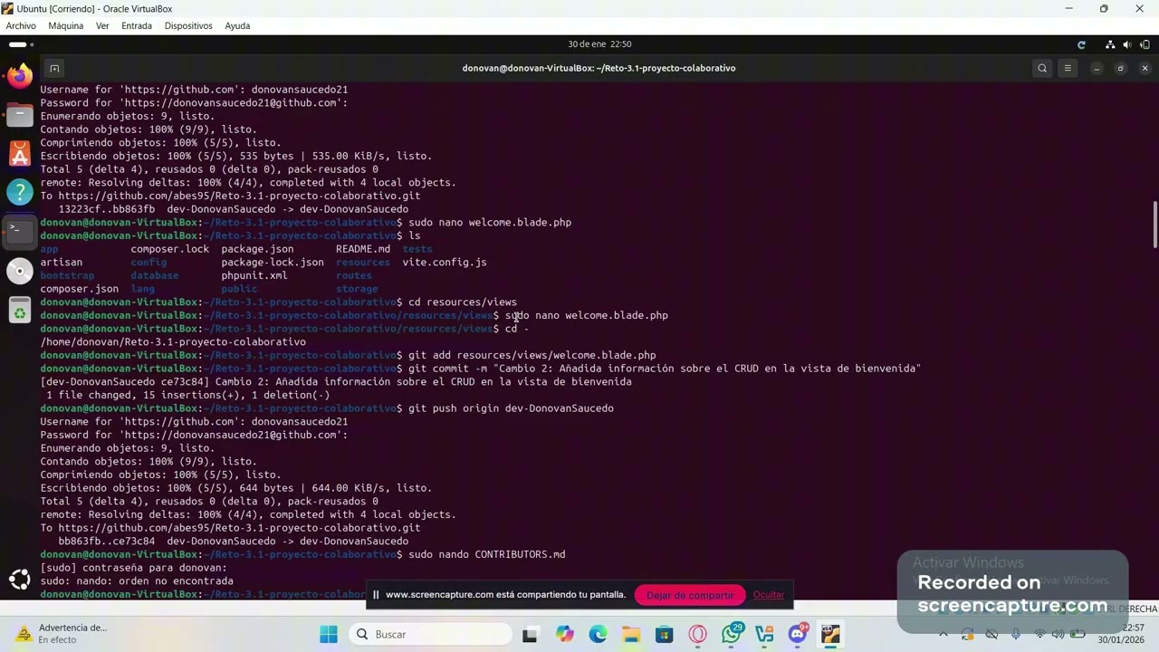Launch Ubuntu Software from the dock
The width and height of the screenshot is (1159, 652).
coord(20,154)
